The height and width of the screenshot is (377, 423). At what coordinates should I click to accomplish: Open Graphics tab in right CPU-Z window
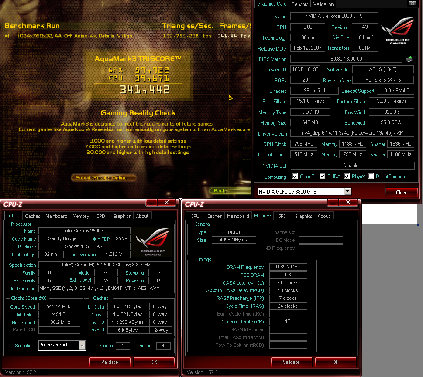[x=303, y=216]
